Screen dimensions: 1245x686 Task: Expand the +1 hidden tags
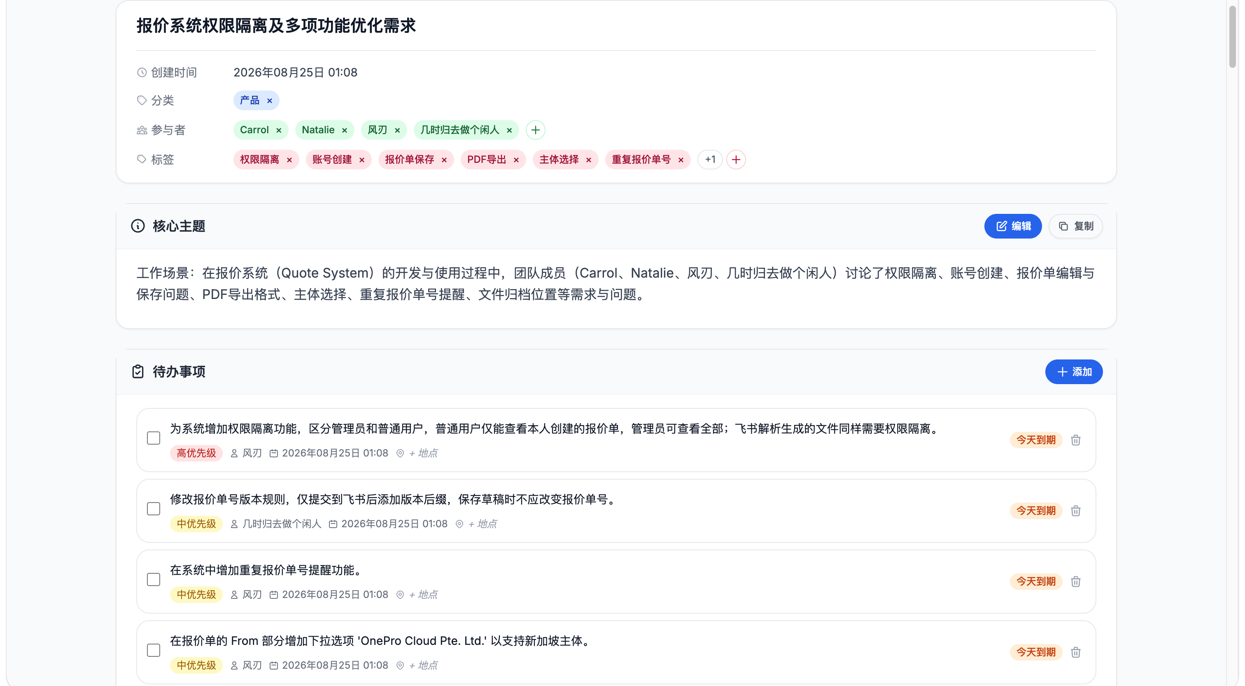(x=710, y=159)
